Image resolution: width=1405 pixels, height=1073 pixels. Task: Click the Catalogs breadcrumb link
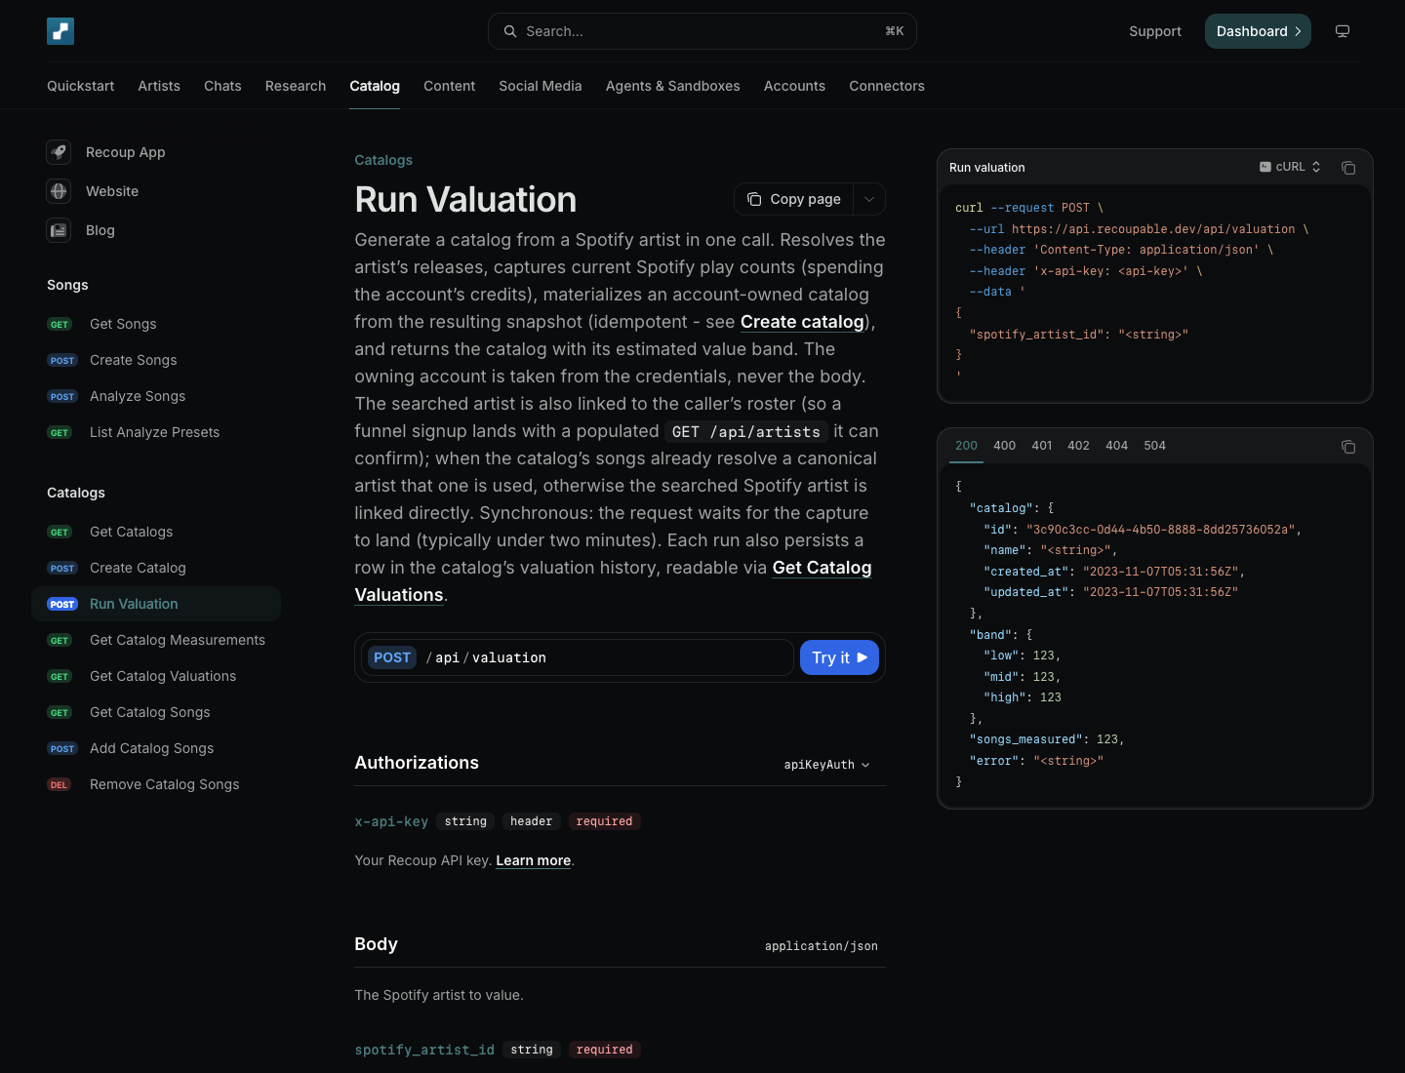pos(383,160)
